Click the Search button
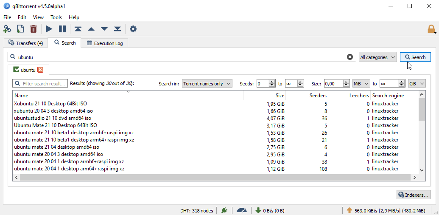439x215 pixels. [x=415, y=57]
